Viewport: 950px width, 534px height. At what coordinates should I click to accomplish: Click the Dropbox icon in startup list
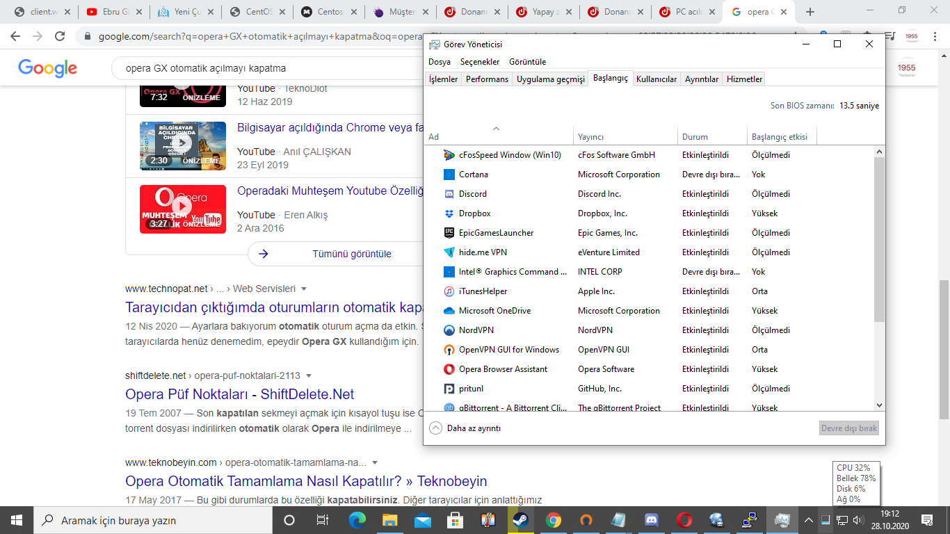tap(449, 213)
